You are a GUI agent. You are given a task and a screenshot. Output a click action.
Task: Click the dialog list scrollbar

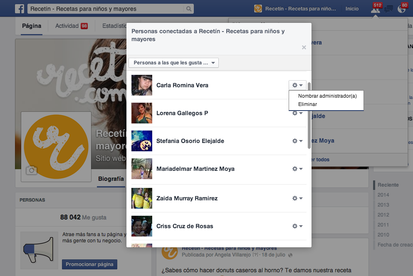pyautogui.click(x=309, y=116)
